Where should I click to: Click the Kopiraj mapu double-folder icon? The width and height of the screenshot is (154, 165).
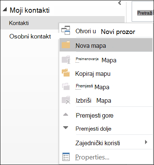[x=66, y=72]
